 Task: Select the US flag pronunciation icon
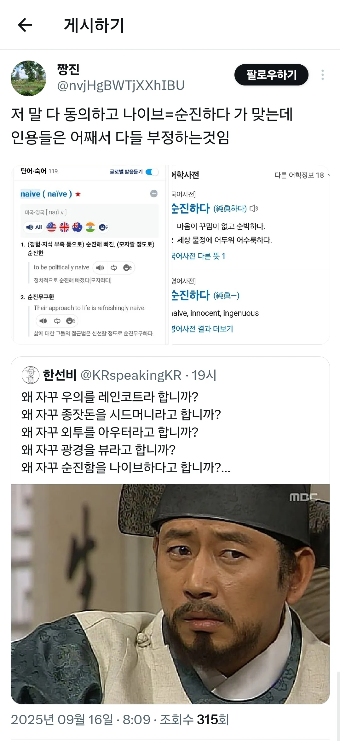click(51, 227)
